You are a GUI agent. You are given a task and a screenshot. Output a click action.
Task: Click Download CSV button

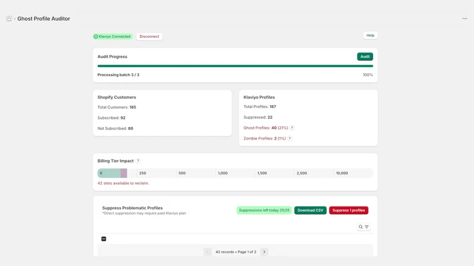coord(310,210)
